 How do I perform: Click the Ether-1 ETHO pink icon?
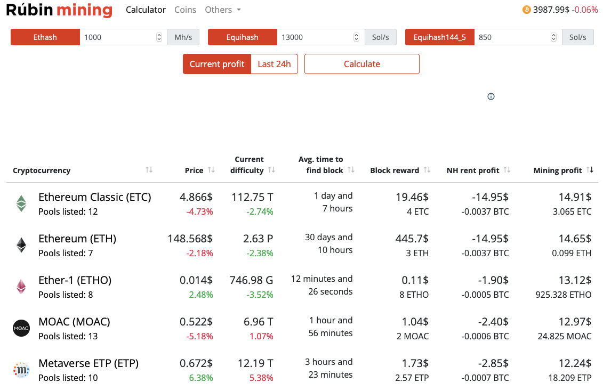tap(21, 287)
